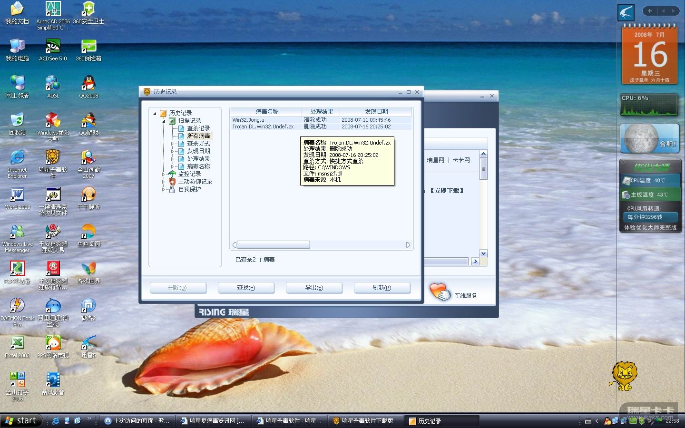Expand the 主动防御记录 tree node
This screenshot has height=428, width=685.
(x=163, y=182)
